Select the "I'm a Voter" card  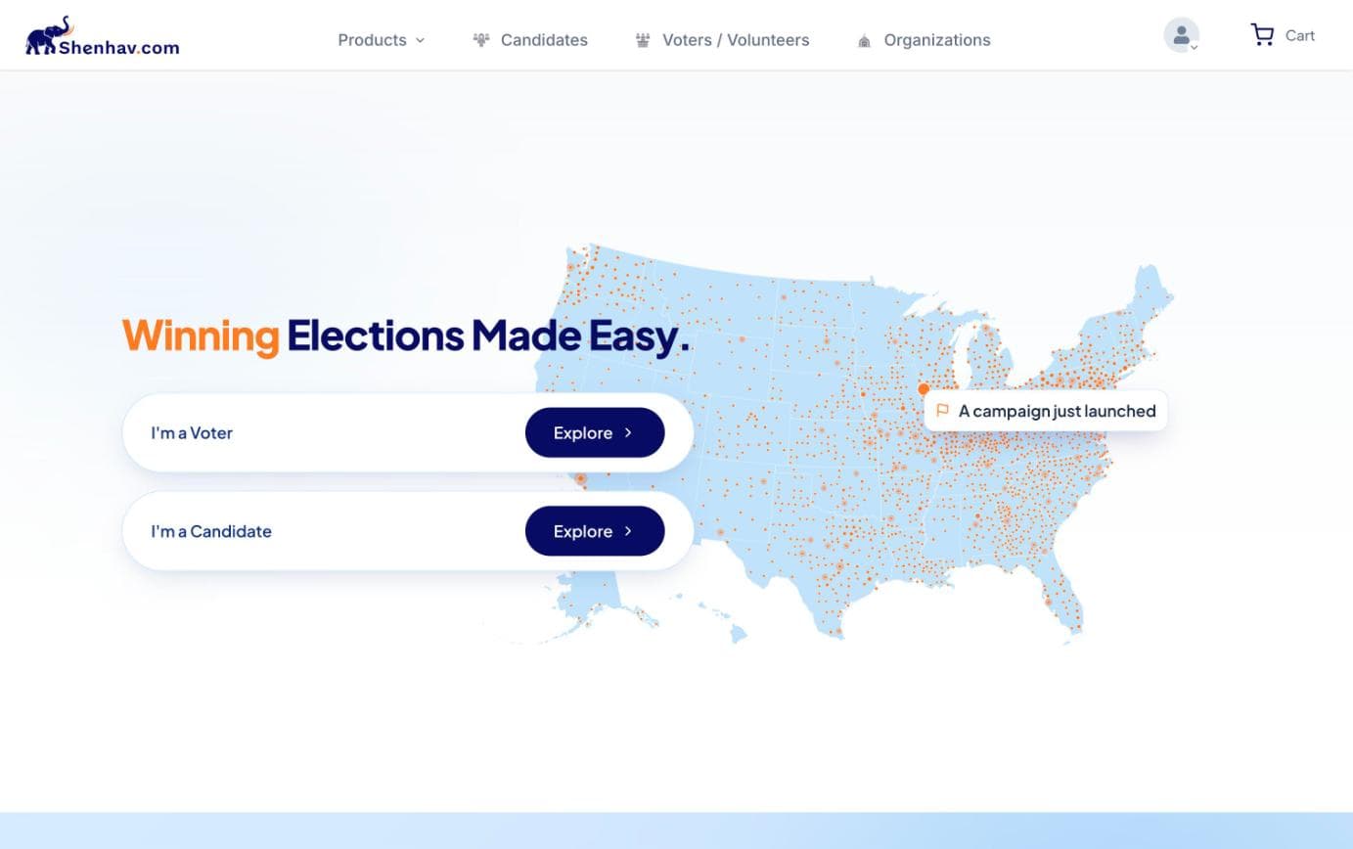[x=408, y=432]
